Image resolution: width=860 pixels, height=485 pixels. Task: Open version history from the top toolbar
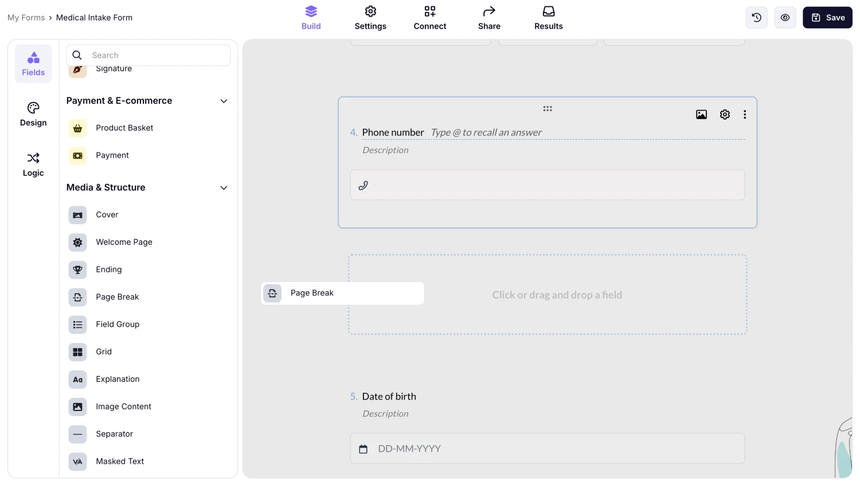pyautogui.click(x=756, y=17)
